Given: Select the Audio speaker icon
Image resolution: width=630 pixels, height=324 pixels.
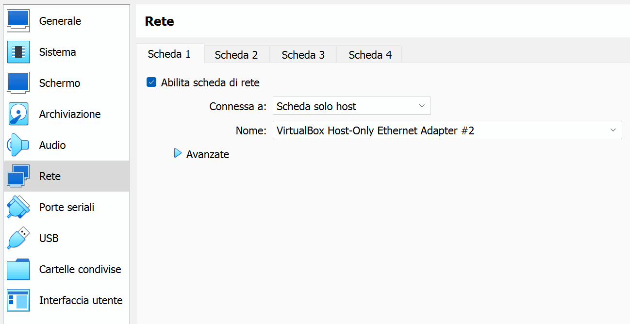Looking at the screenshot, I should tap(18, 145).
